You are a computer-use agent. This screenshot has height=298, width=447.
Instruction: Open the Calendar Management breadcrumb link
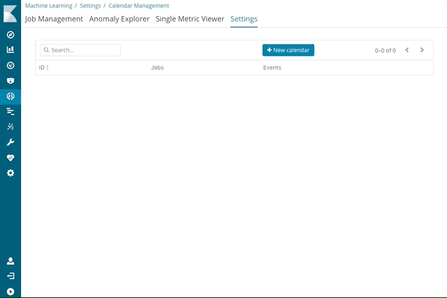coord(138,6)
